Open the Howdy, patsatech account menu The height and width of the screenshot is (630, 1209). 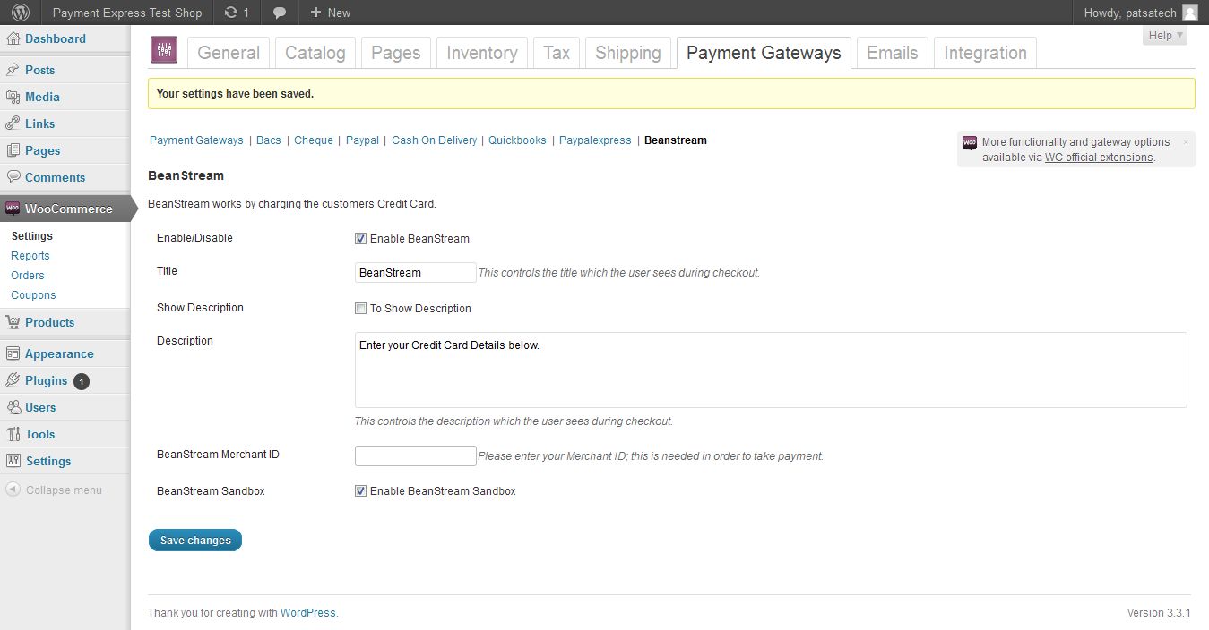pos(1140,13)
